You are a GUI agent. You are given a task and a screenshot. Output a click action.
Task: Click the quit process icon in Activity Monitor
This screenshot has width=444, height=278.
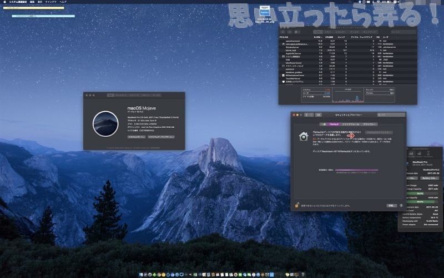(x=283, y=32)
